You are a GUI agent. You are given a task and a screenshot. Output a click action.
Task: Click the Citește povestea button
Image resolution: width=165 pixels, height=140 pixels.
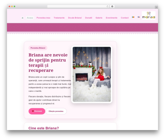pyautogui.click(x=56, y=111)
